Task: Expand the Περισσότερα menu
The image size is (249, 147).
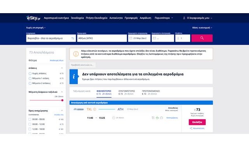Action: pos(164,18)
